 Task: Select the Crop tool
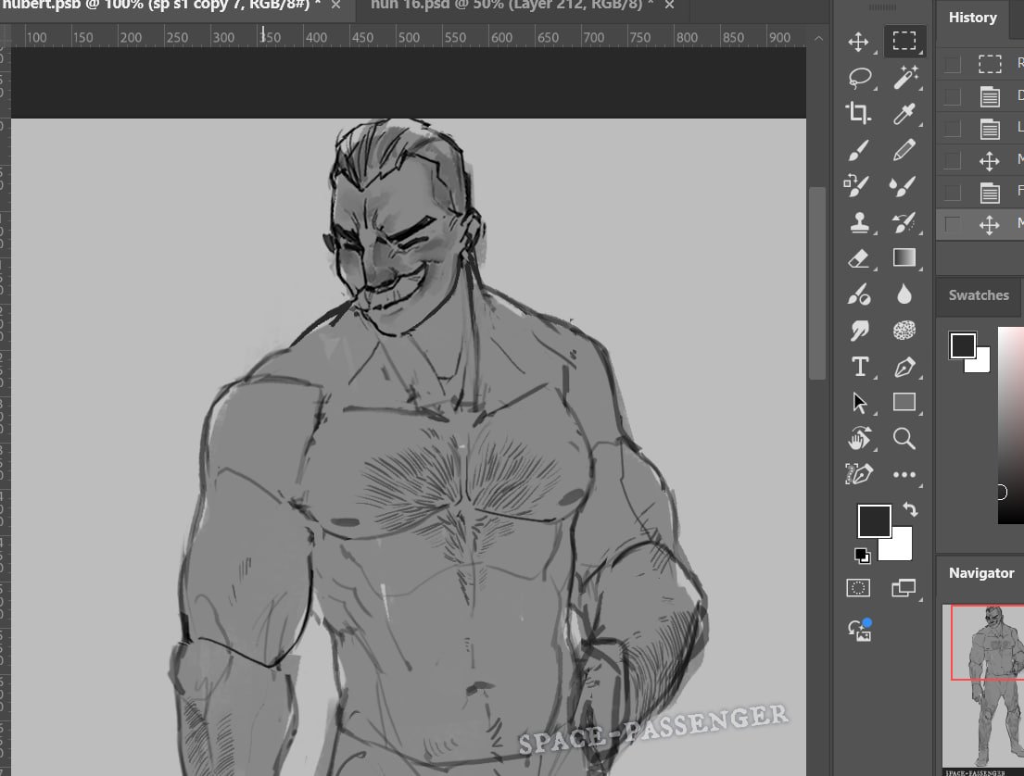pyautogui.click(x=858, y=114)
